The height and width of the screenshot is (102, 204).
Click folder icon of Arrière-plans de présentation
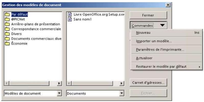[x=7, y=24]
